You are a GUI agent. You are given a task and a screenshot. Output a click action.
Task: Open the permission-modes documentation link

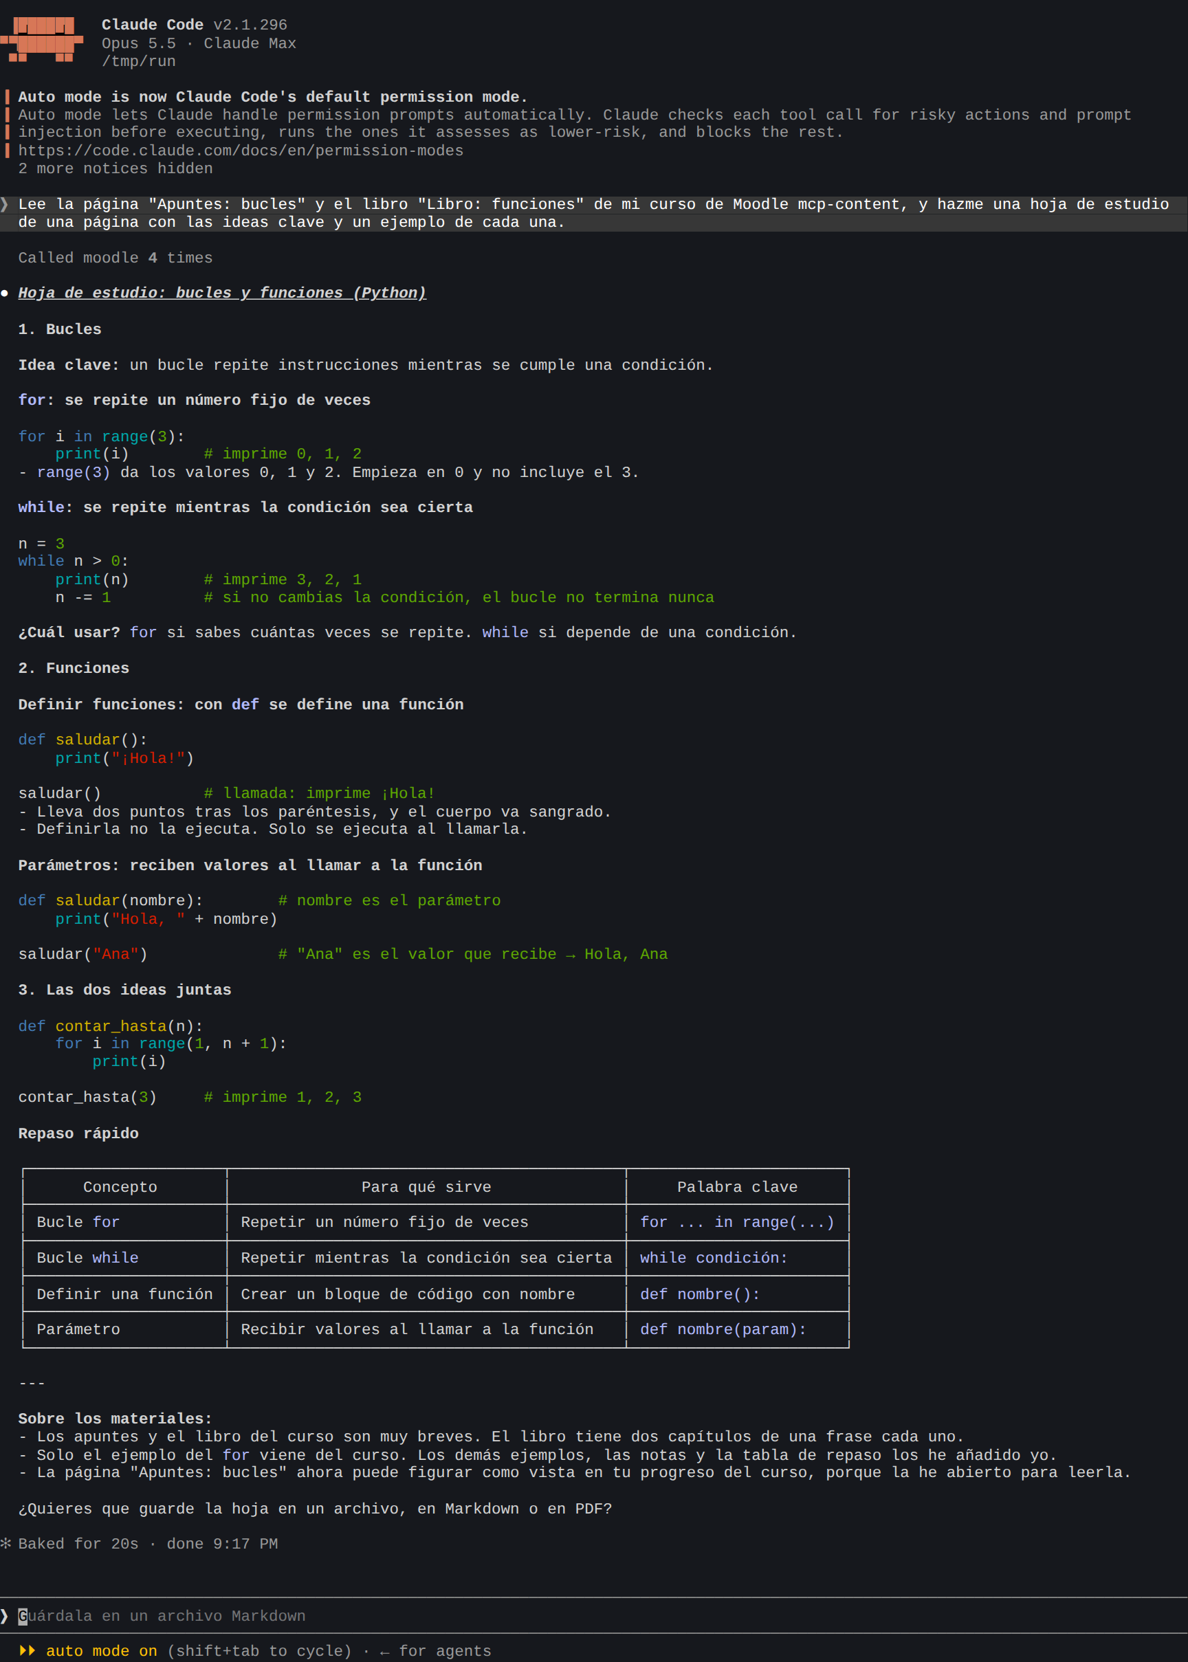[241, 151]
